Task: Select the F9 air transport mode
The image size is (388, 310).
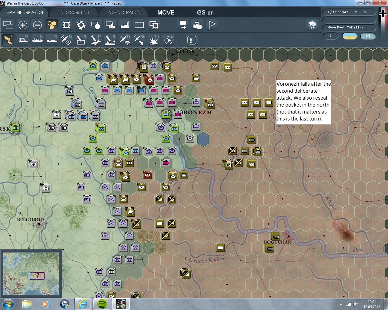Action: click(125, 40)
